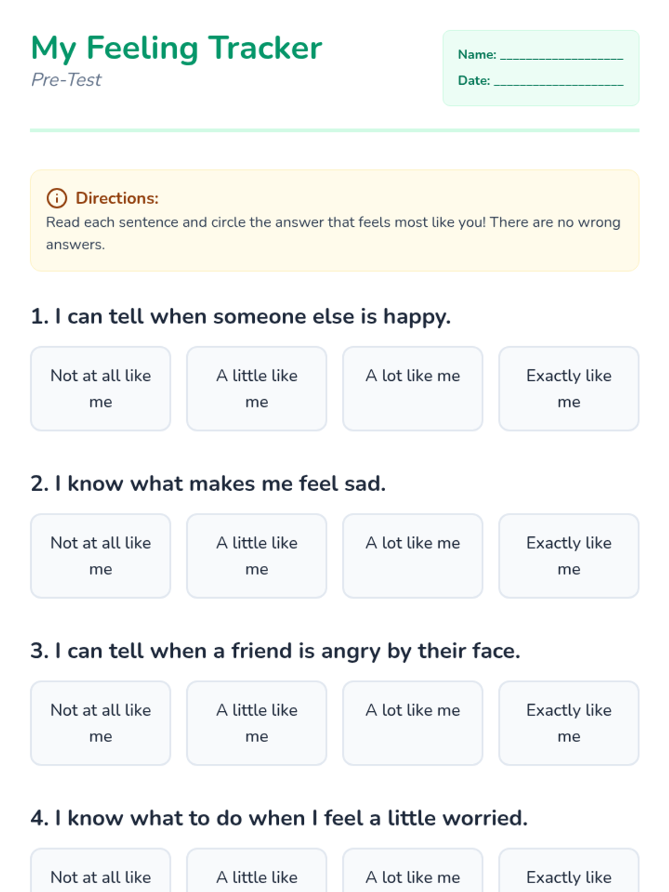
Task: Select "A lot like me" for question 2
Action: (413, 556)
